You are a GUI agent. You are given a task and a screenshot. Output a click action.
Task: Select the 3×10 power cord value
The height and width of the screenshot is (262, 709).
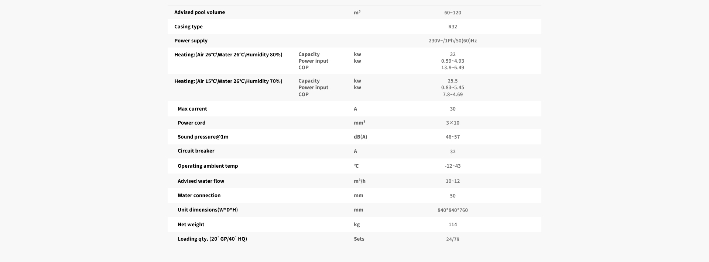point(452,123)
